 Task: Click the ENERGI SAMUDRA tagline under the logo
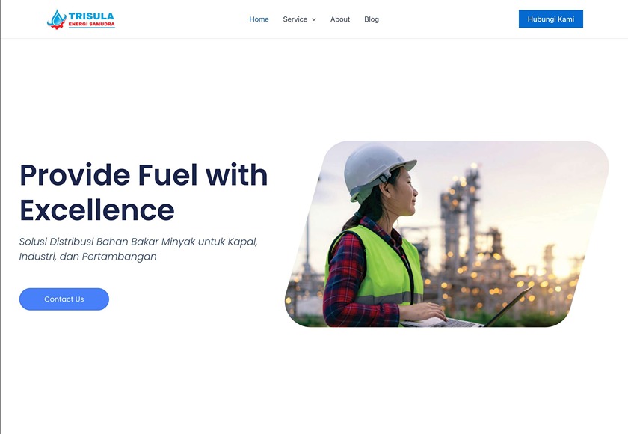91,25
